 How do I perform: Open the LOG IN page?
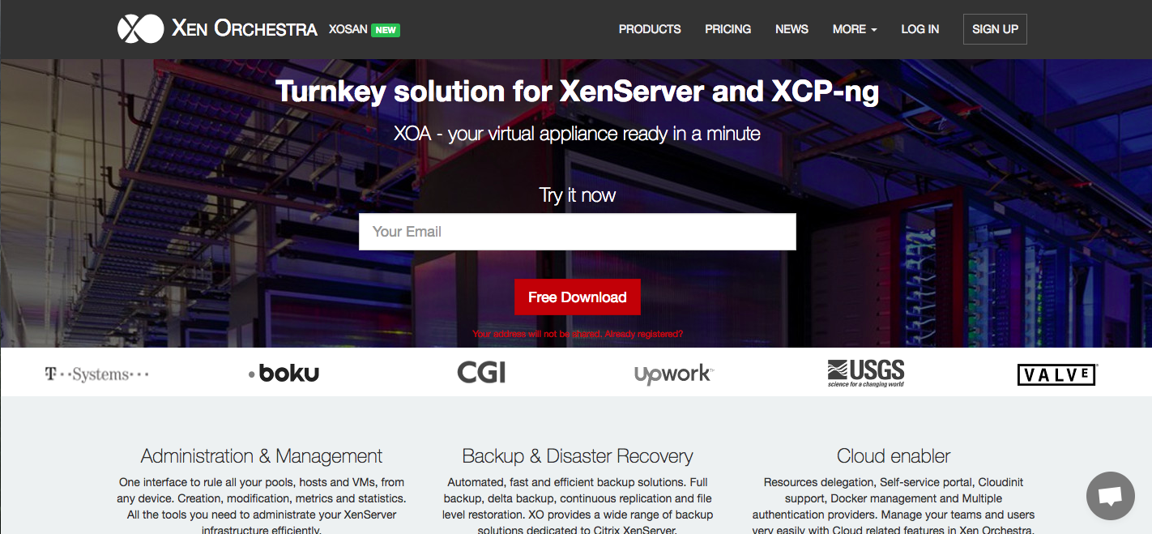point(920,29)
